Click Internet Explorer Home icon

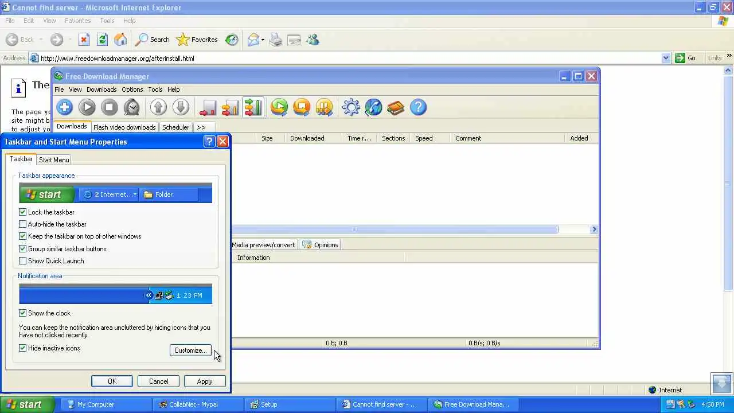tap(120, 40)
